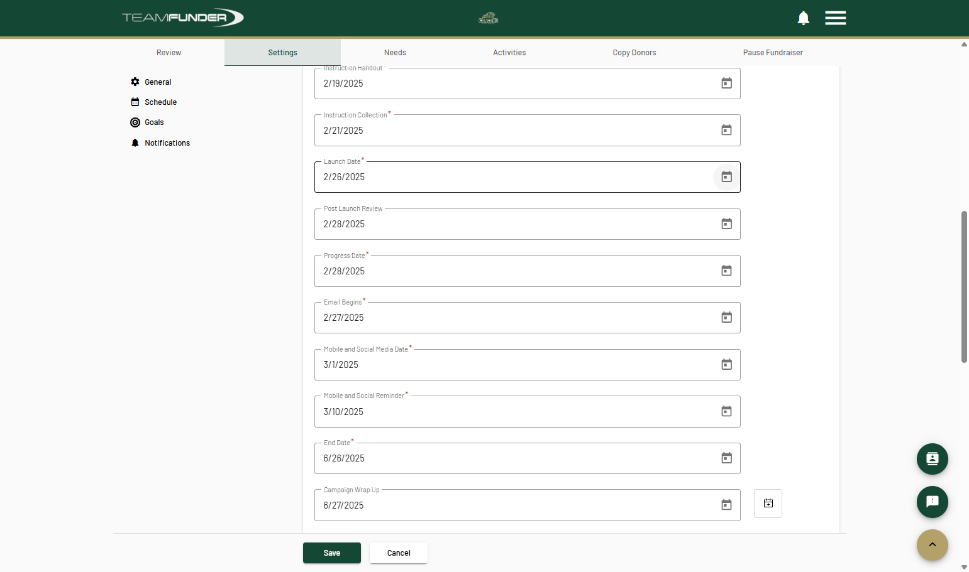Open the contact card floating button

933,459
